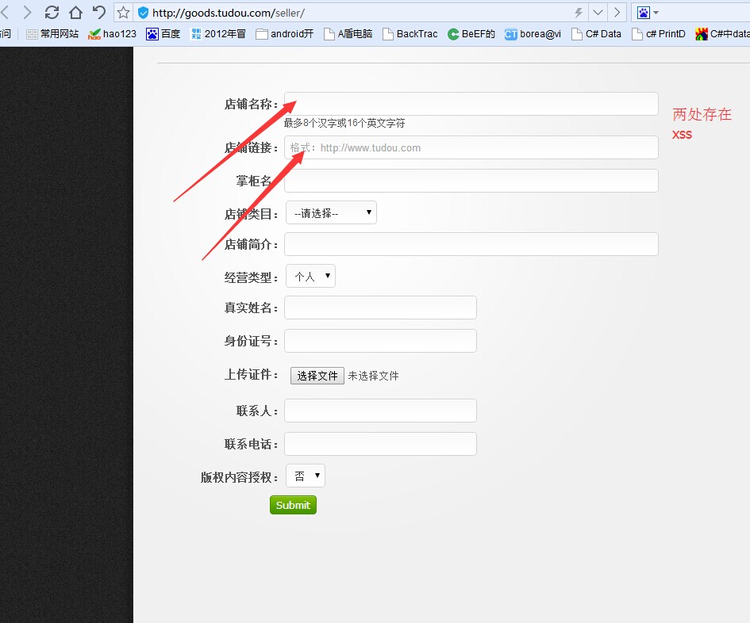The image size is (750, 623).
Task: Click the go arrow beside address bar
Action: pos(617,13)
